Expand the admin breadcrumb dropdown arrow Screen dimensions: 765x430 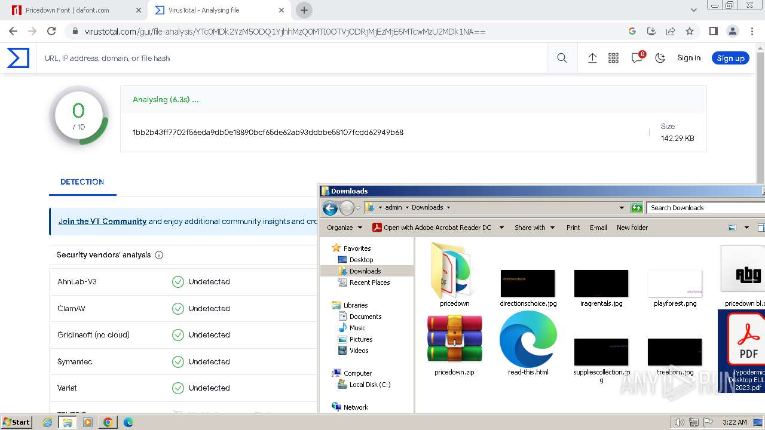407,208
